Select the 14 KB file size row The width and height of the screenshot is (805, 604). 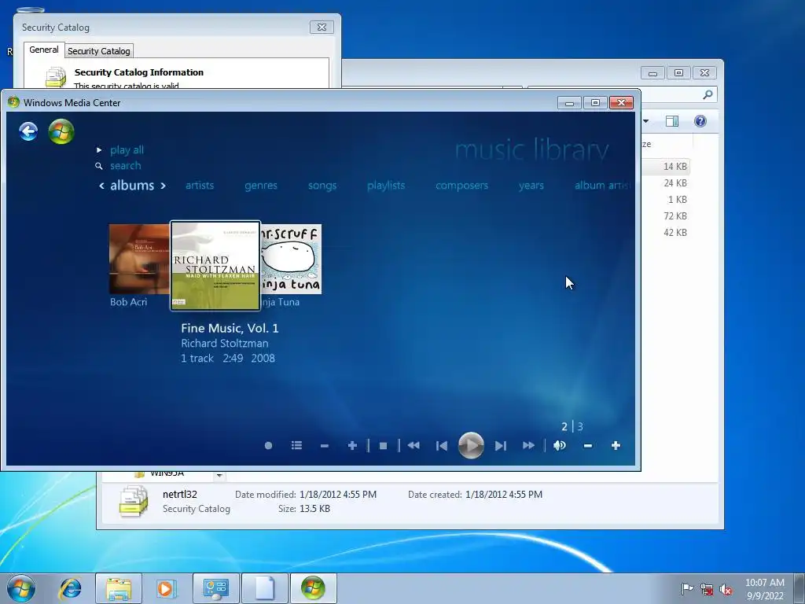(667, 167)
